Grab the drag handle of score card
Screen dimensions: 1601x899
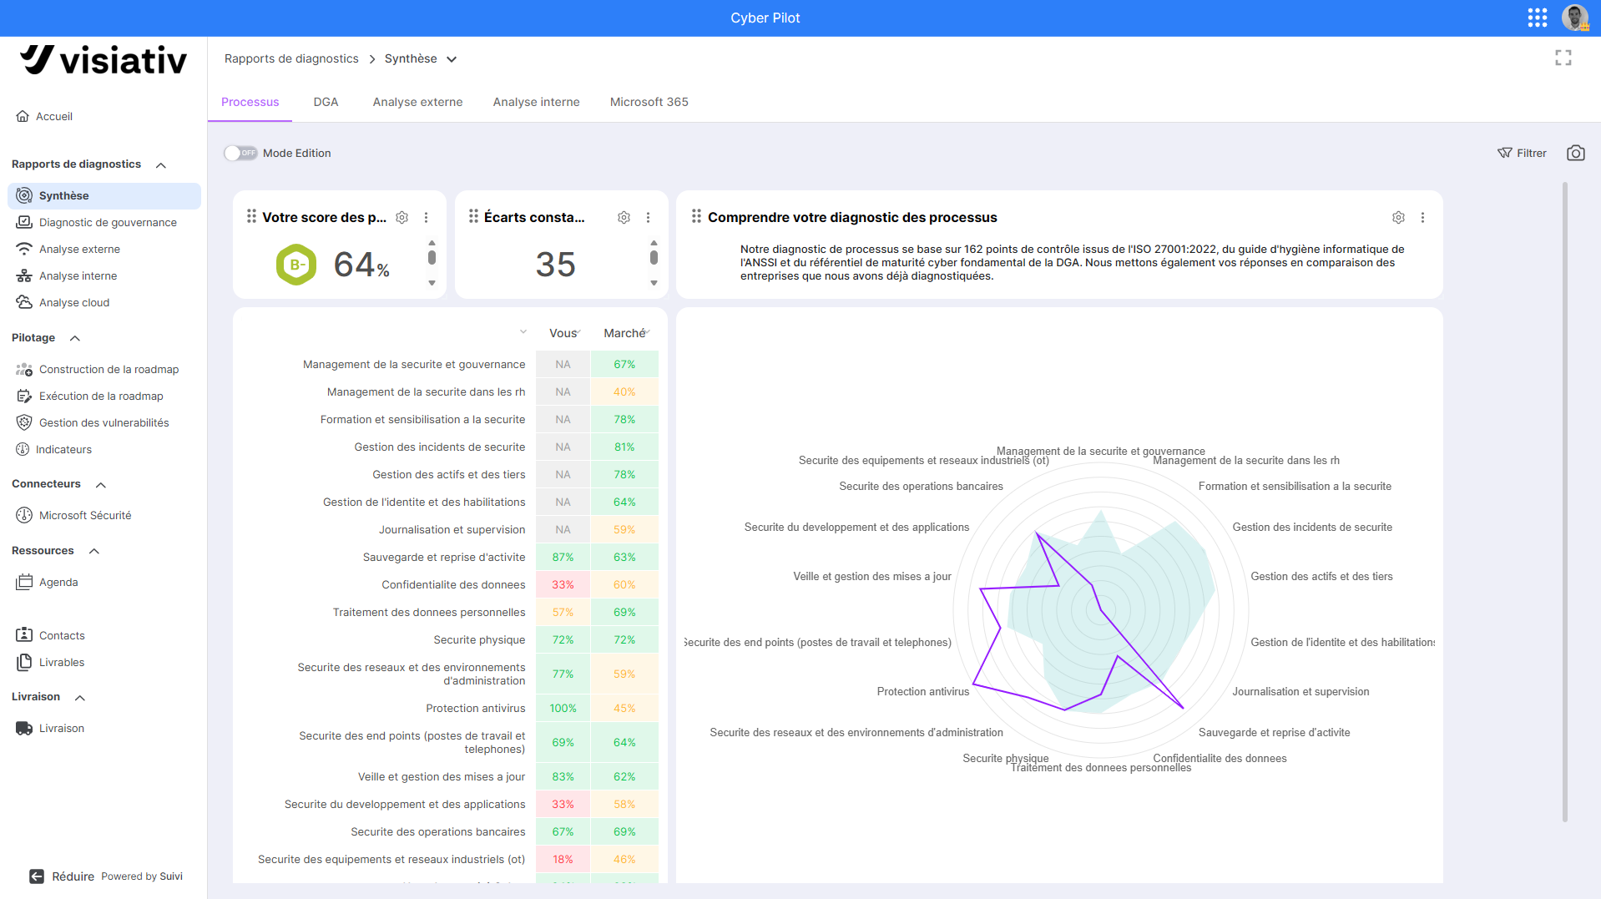tap(251, 216)
